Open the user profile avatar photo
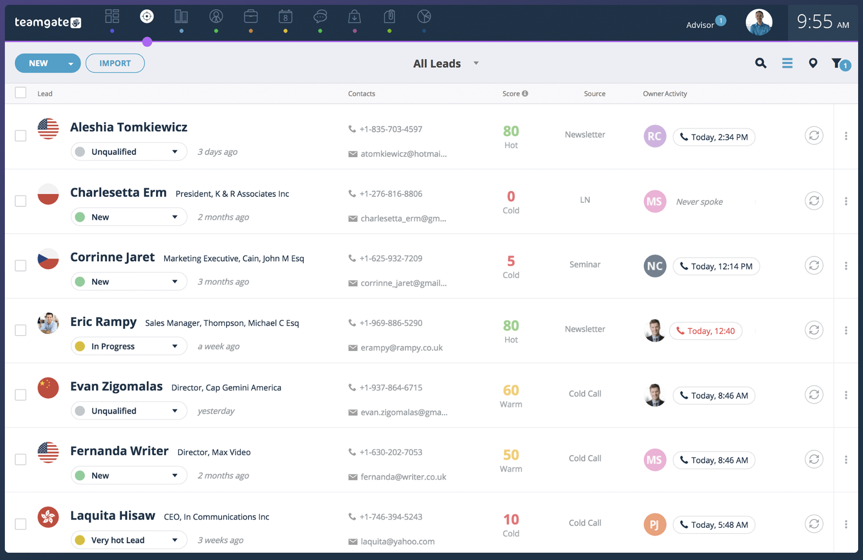The height and width of the screenshot is (560, 863). pos(759,22)
